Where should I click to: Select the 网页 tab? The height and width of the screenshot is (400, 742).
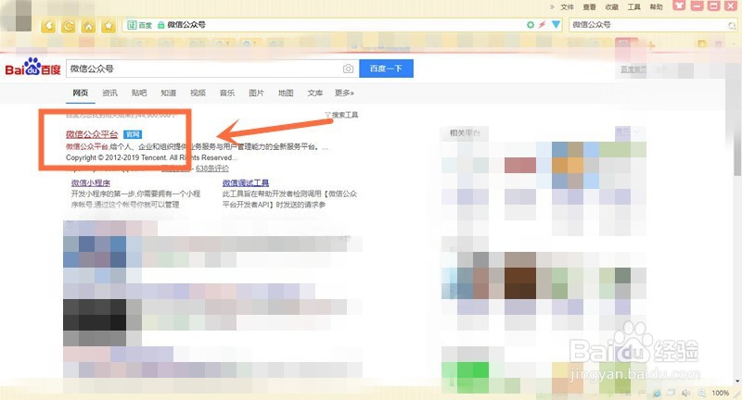pos(81,93)
